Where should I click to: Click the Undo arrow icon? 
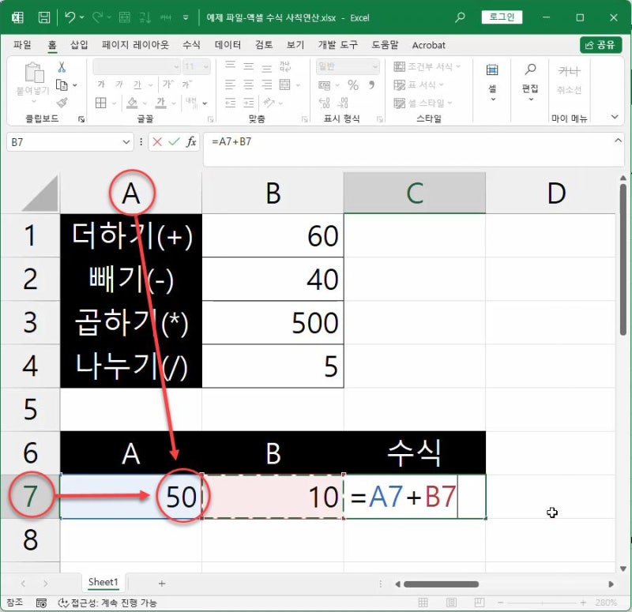click(70, 17)
